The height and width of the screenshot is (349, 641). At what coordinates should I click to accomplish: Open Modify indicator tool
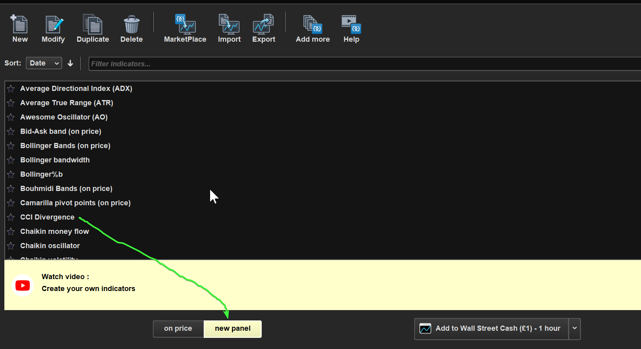click(x=54, y=25)
